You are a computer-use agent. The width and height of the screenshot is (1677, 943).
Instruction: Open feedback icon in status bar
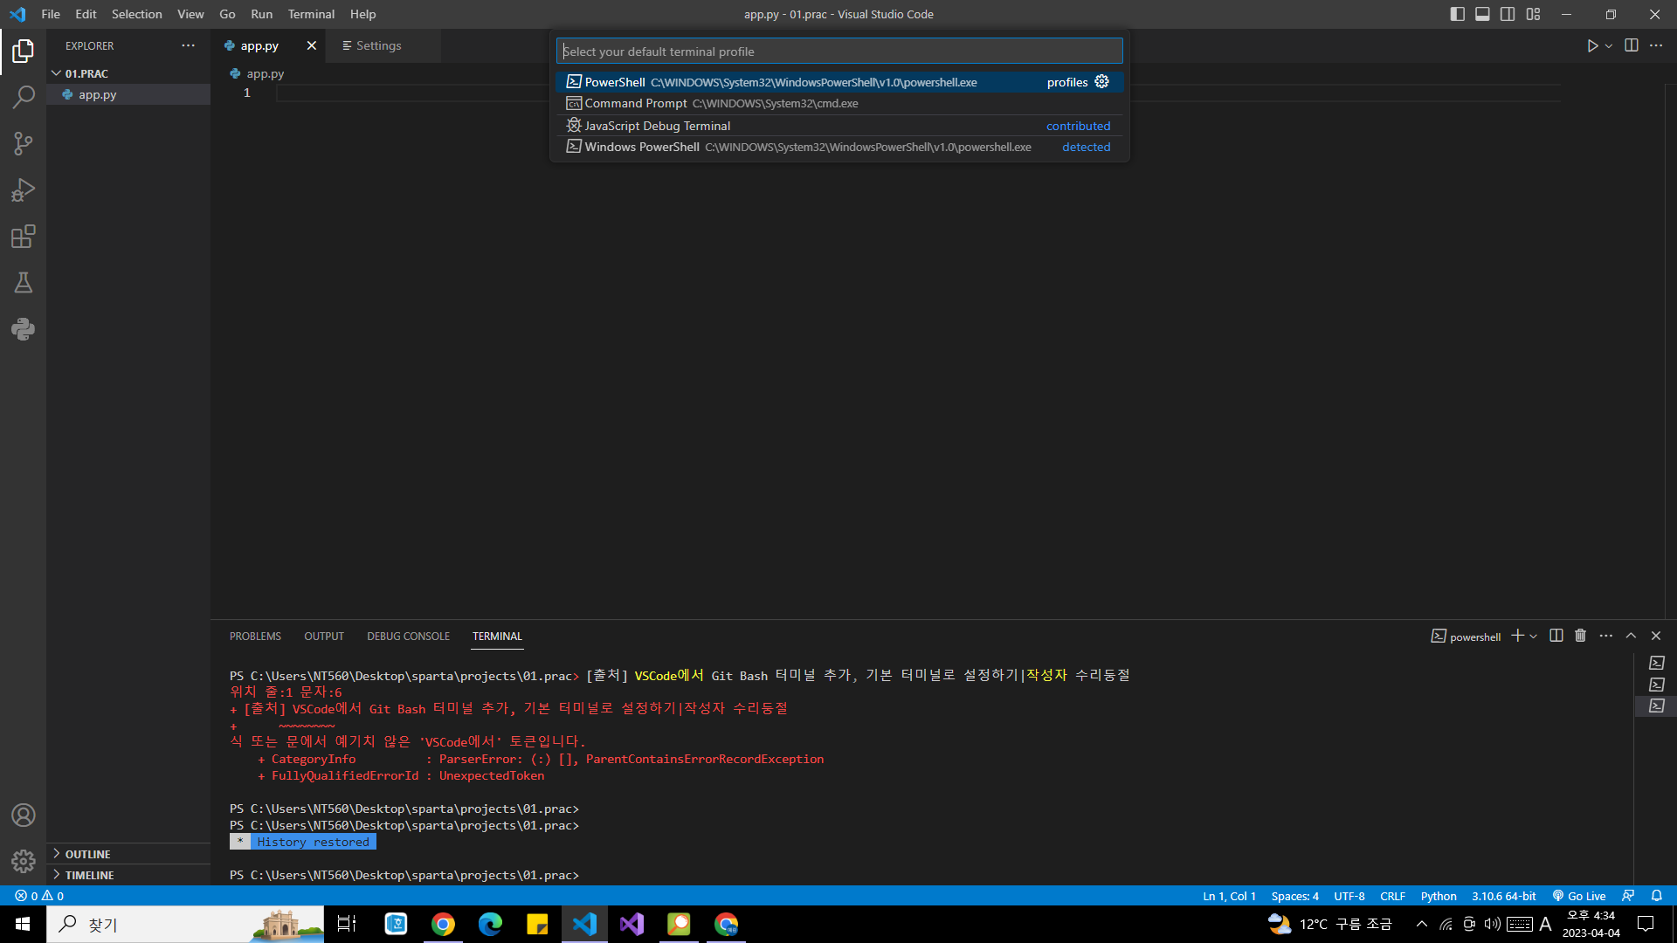(1628, 896)
